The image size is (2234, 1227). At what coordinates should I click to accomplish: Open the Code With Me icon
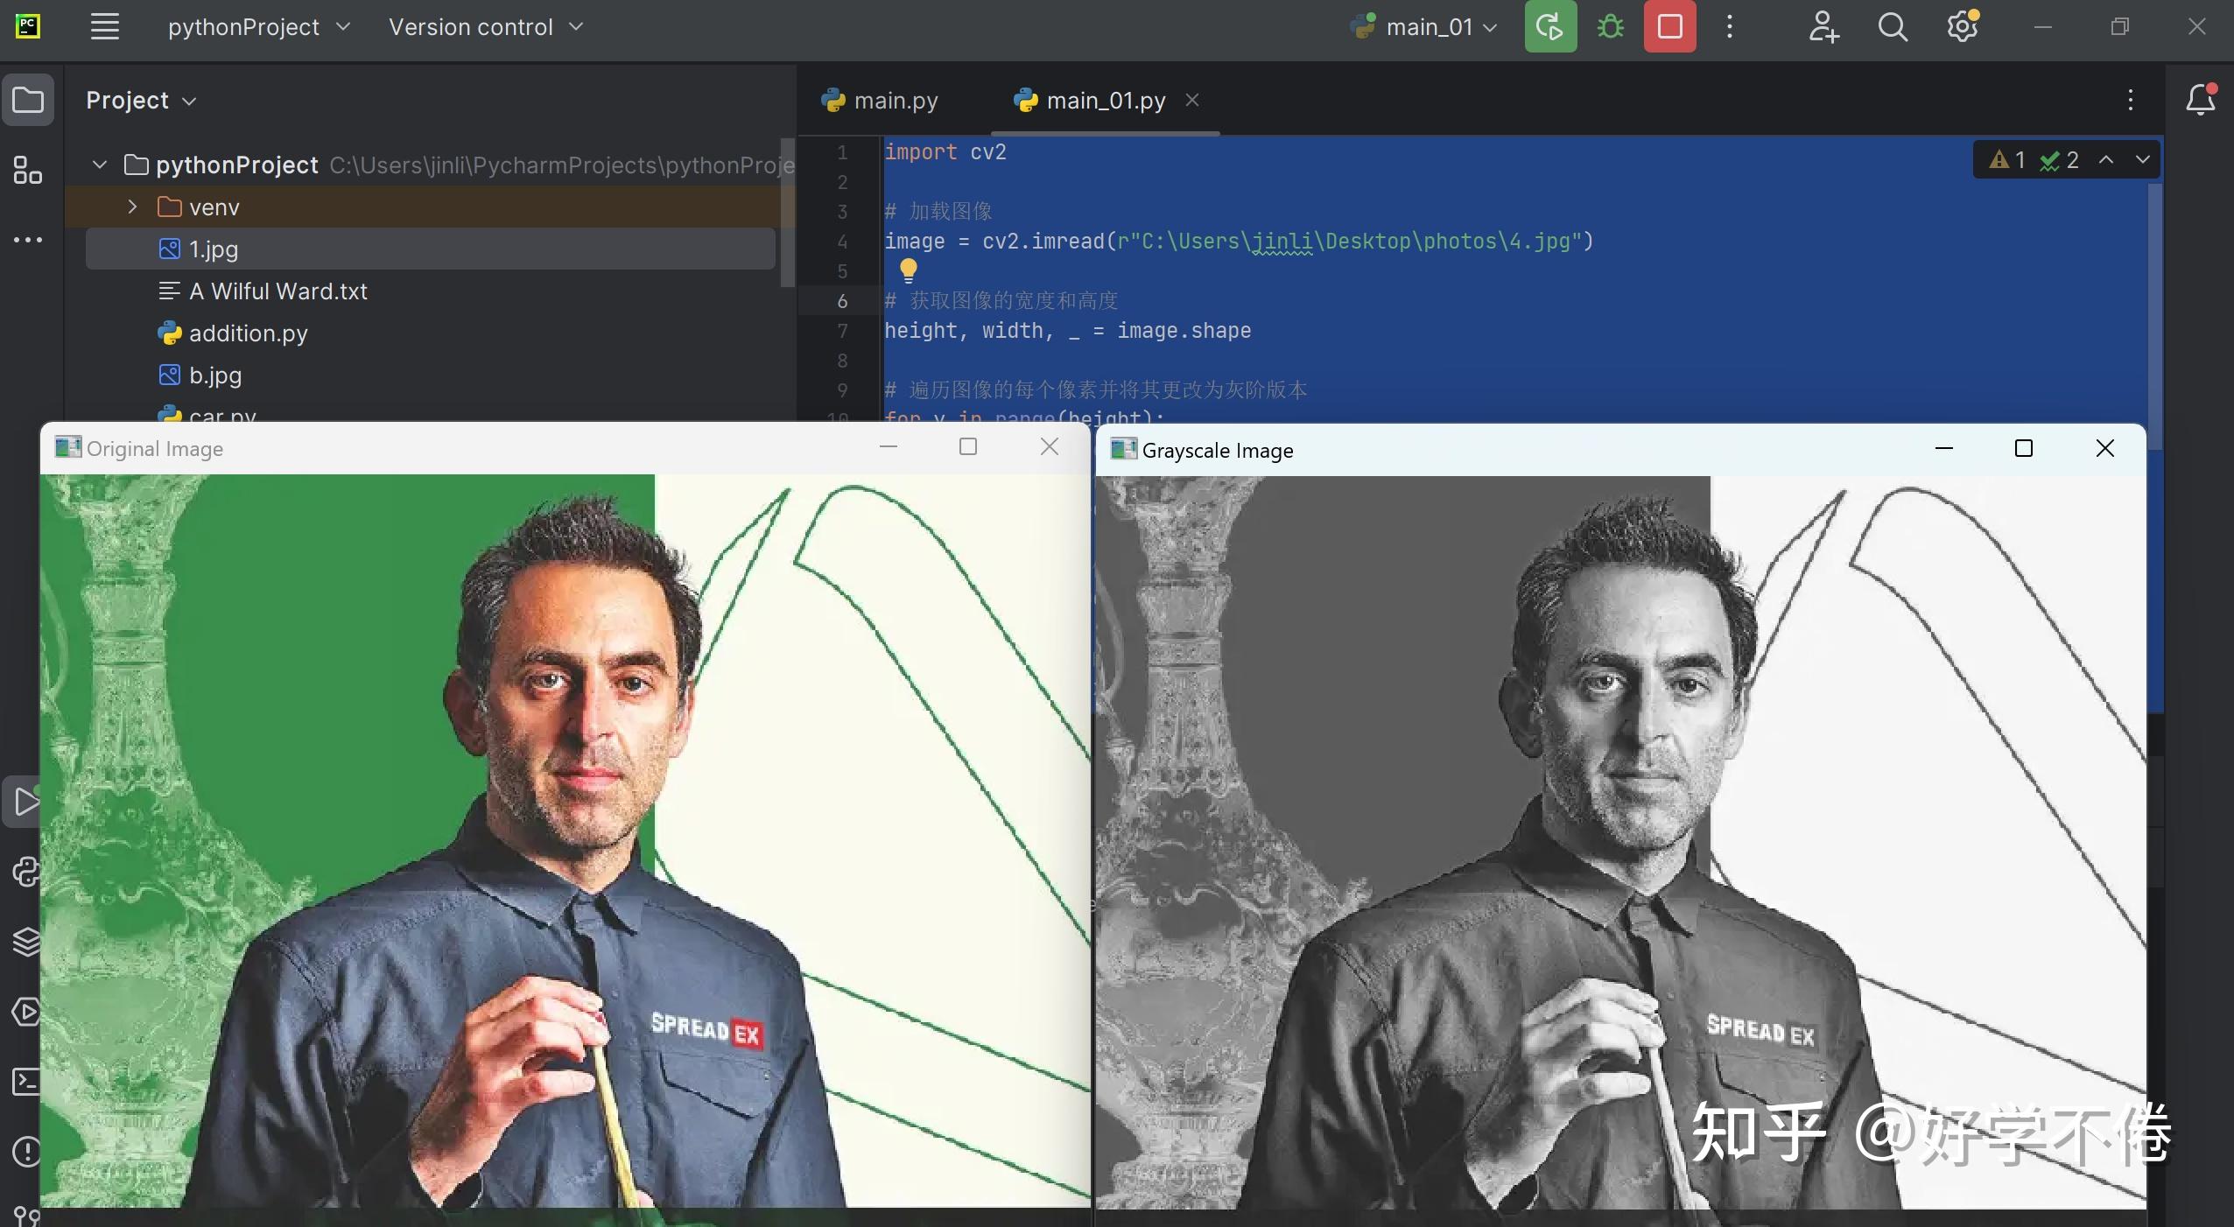click(1823, 27)
